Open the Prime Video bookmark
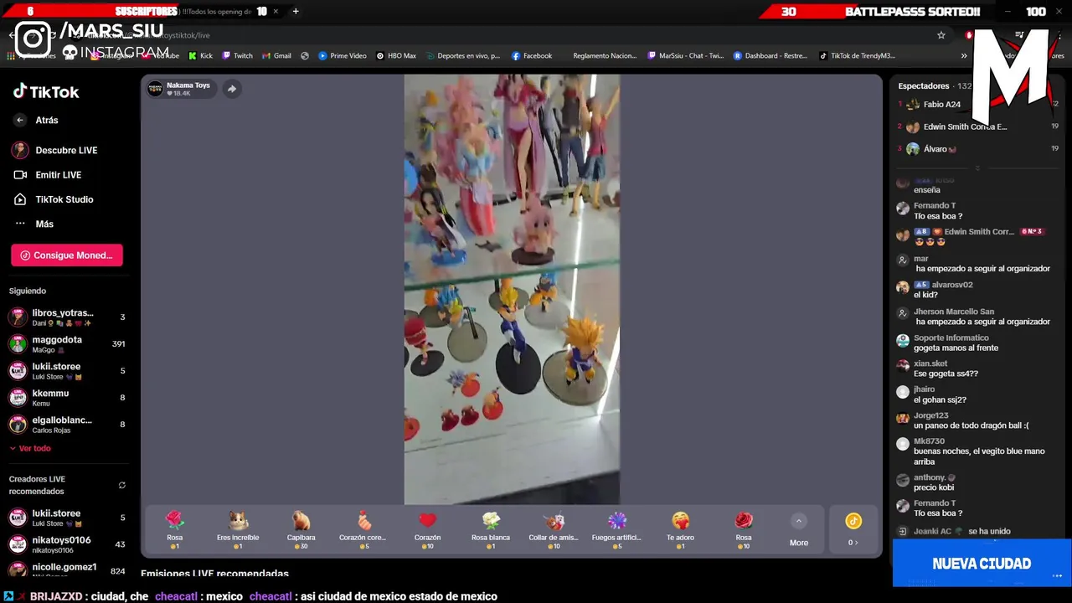 (x=343, y=56)
